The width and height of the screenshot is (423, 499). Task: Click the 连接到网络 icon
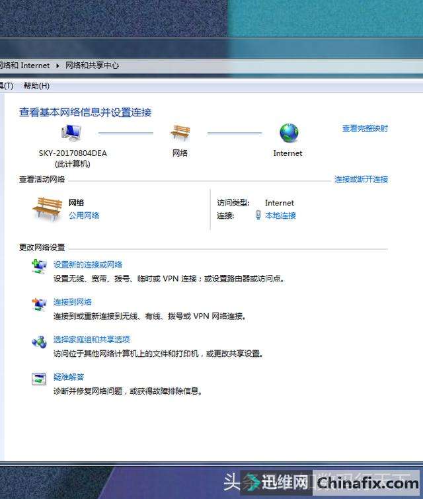[39, 304]
